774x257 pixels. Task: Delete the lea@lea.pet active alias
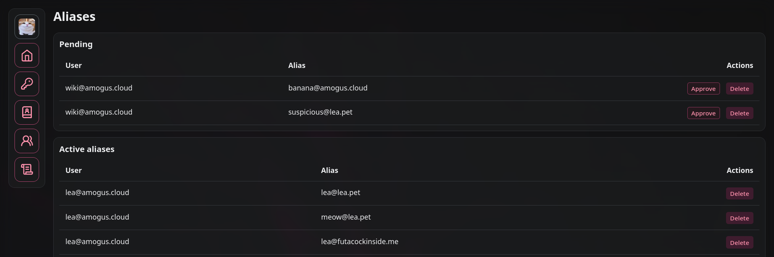pos(739,194)
